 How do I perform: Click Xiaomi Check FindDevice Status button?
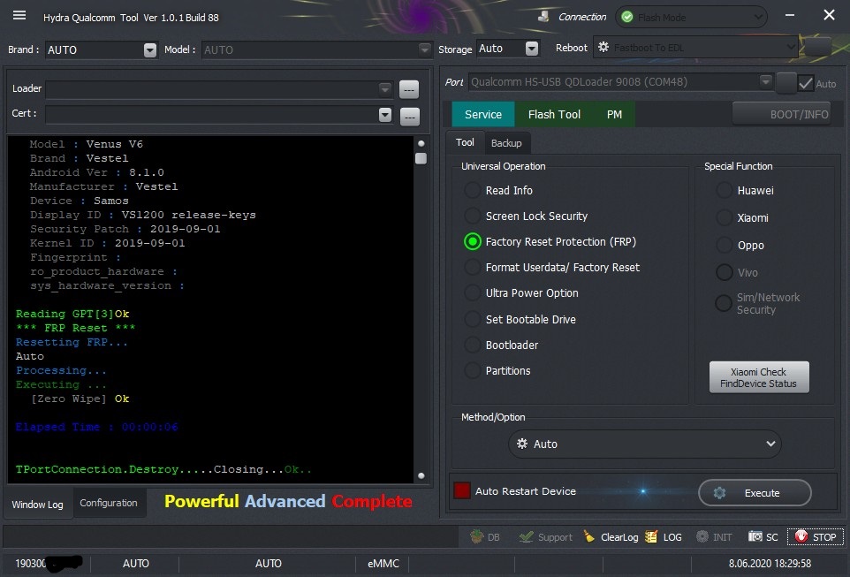click(759, 377)
